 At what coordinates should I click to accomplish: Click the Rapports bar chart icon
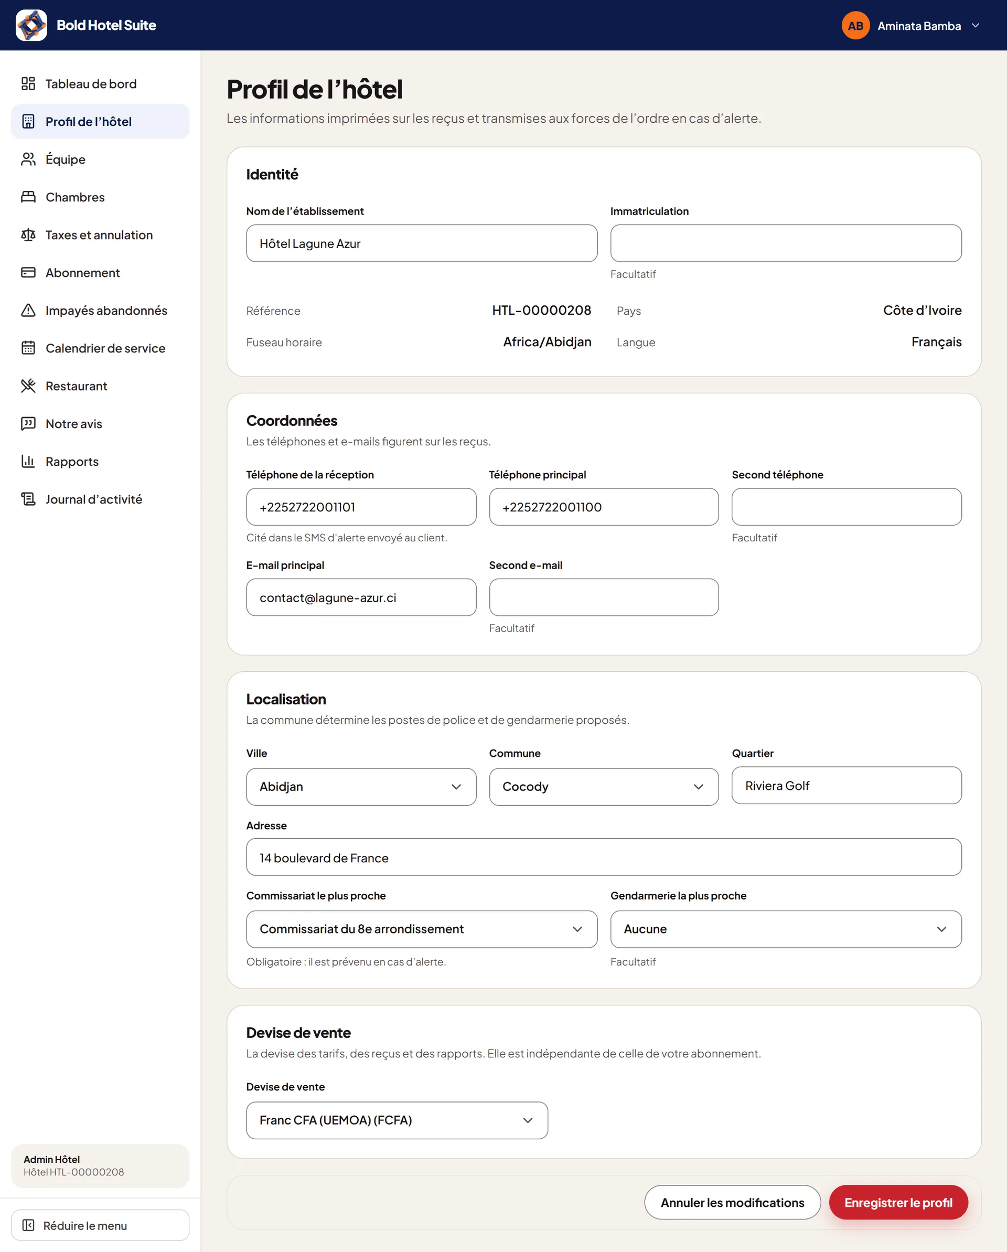[x=28, y=461]
